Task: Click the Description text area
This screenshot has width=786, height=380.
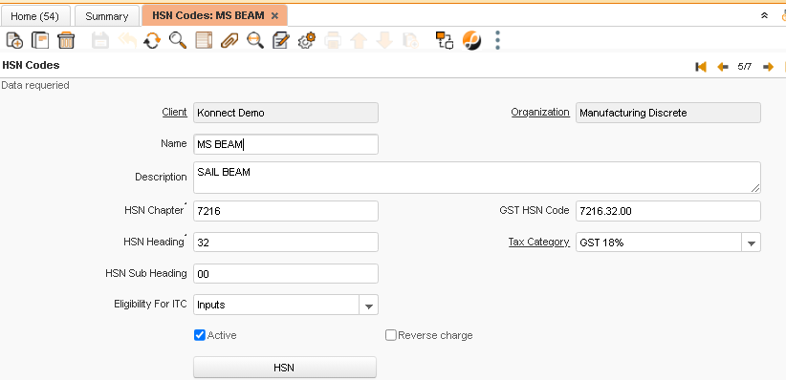Action: [477, 178]
